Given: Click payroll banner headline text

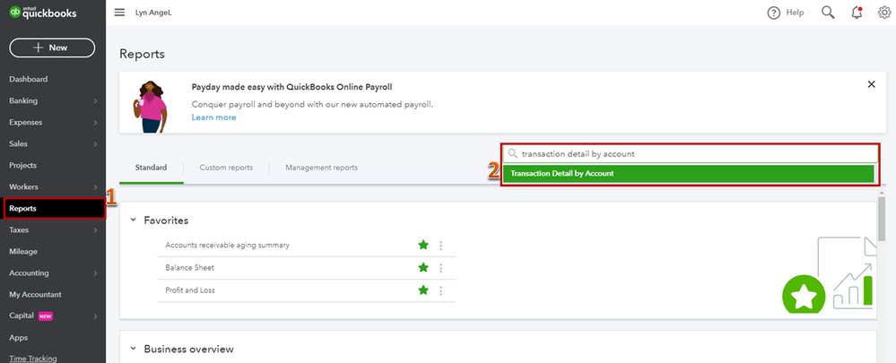Looking at the screenshot, I should point(292,87).
